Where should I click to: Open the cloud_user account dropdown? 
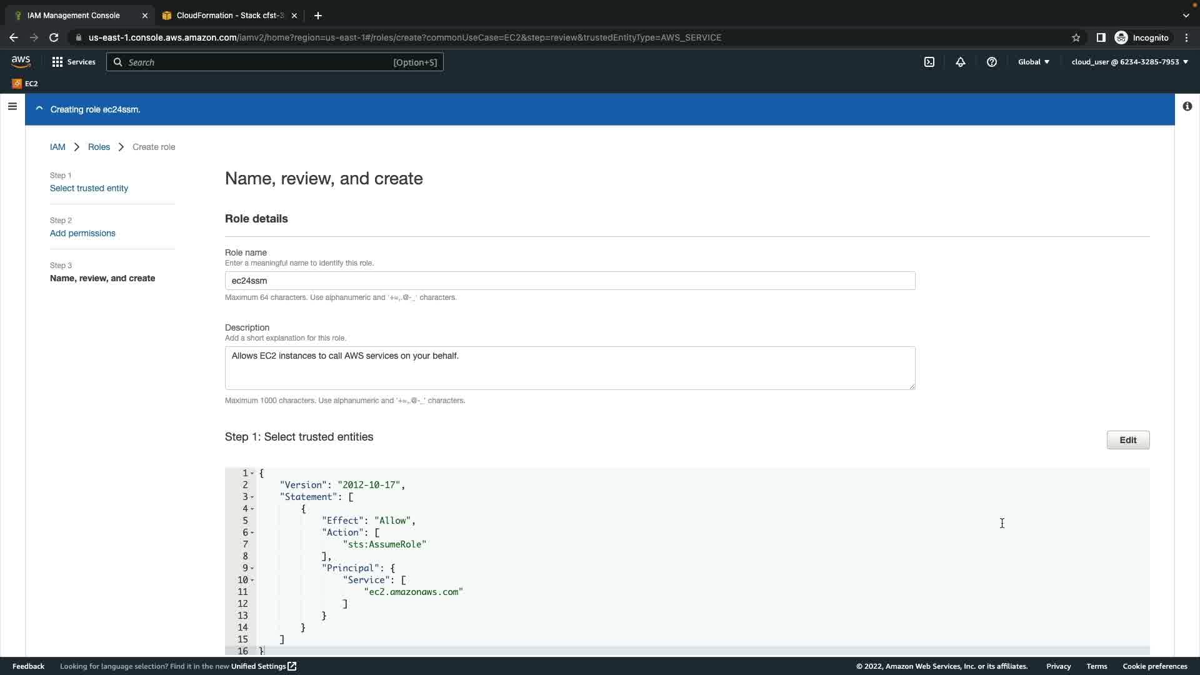1129,62
